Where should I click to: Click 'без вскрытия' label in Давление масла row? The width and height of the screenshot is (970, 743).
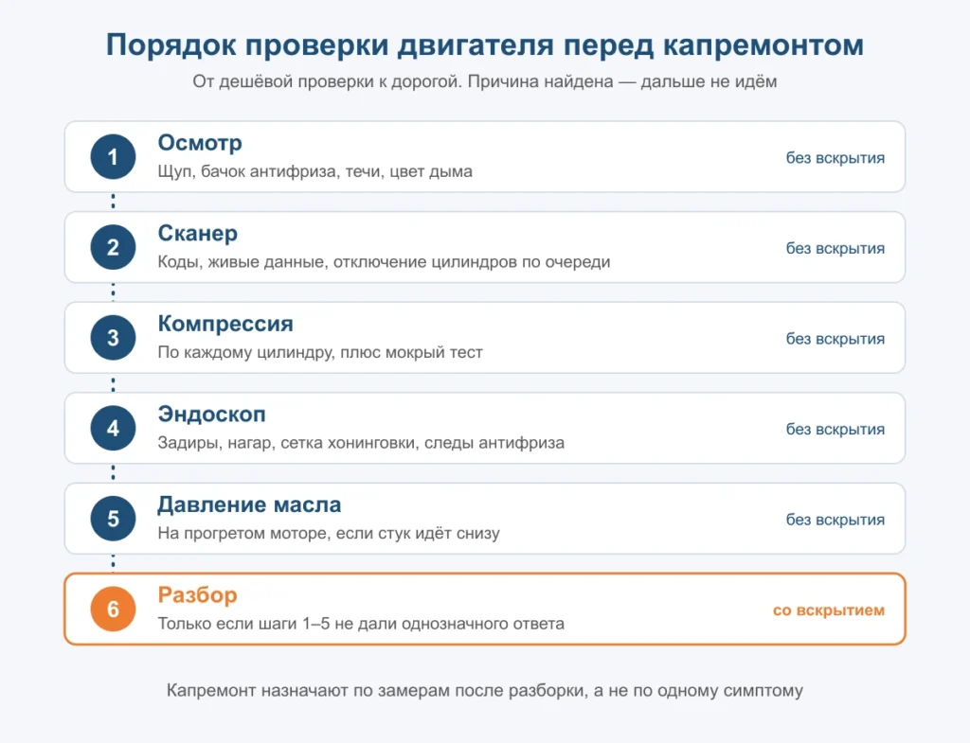click(x=835, y=520)
